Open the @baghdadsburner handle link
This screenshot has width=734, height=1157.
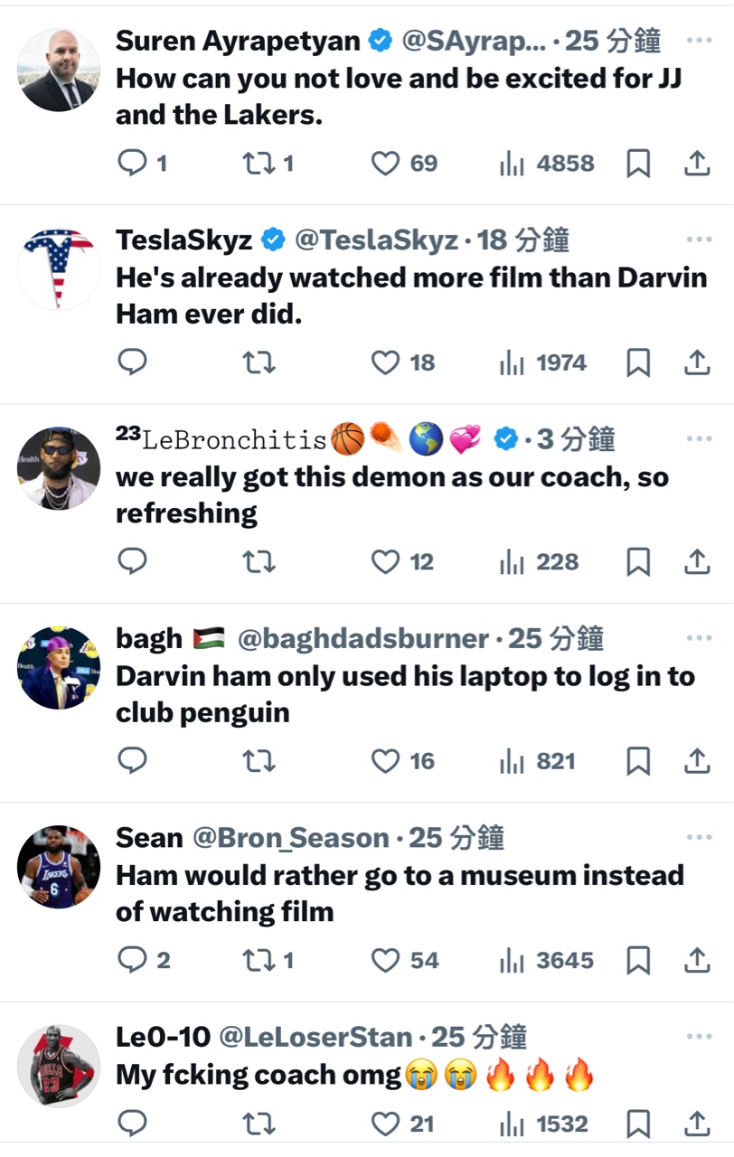[x=362, y=639]
